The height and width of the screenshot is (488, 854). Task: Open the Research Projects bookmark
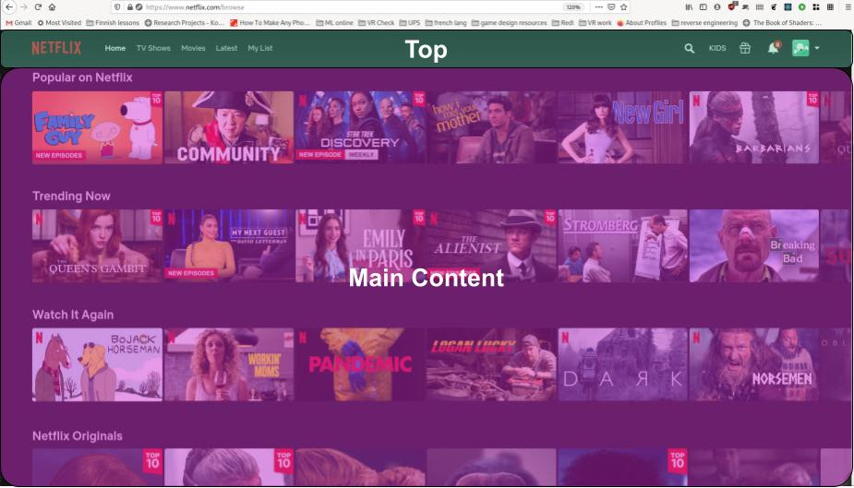tap(184, 23)
